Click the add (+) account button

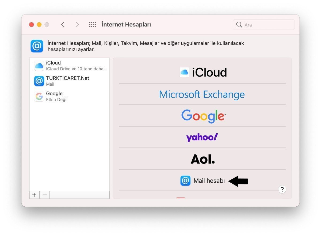(x=34, y=195)
